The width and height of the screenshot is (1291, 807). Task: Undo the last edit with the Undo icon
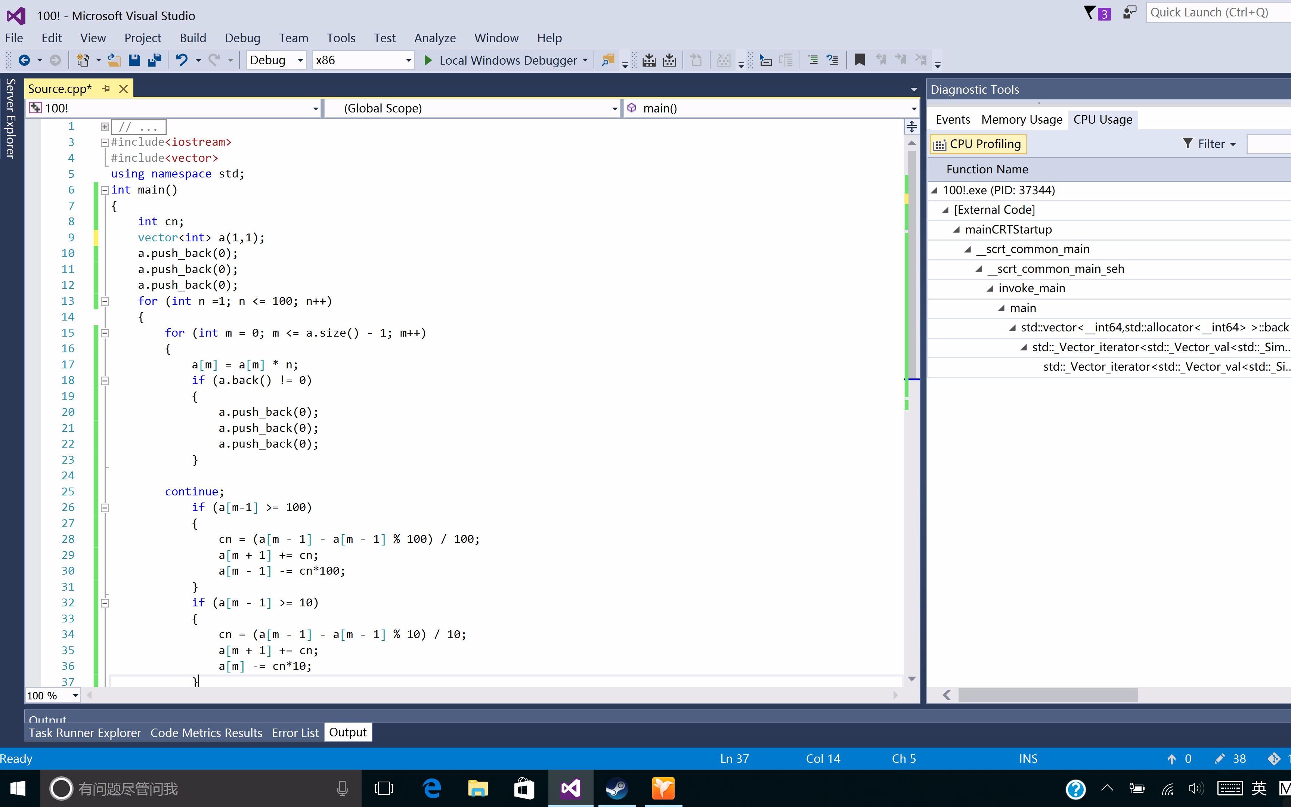coord(182,60)
